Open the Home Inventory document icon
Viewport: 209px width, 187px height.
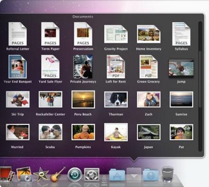click(148, 34)
